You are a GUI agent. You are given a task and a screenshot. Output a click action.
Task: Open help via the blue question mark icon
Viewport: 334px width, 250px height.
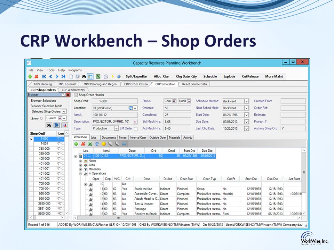click(119, 76)
